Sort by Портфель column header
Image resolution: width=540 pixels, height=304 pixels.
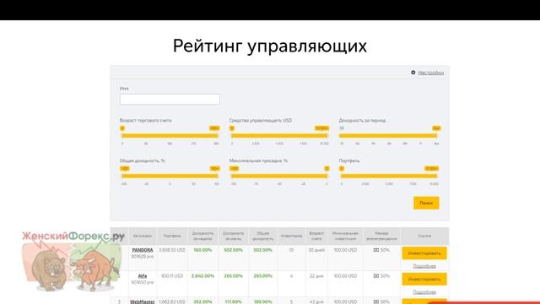(172, 236)
